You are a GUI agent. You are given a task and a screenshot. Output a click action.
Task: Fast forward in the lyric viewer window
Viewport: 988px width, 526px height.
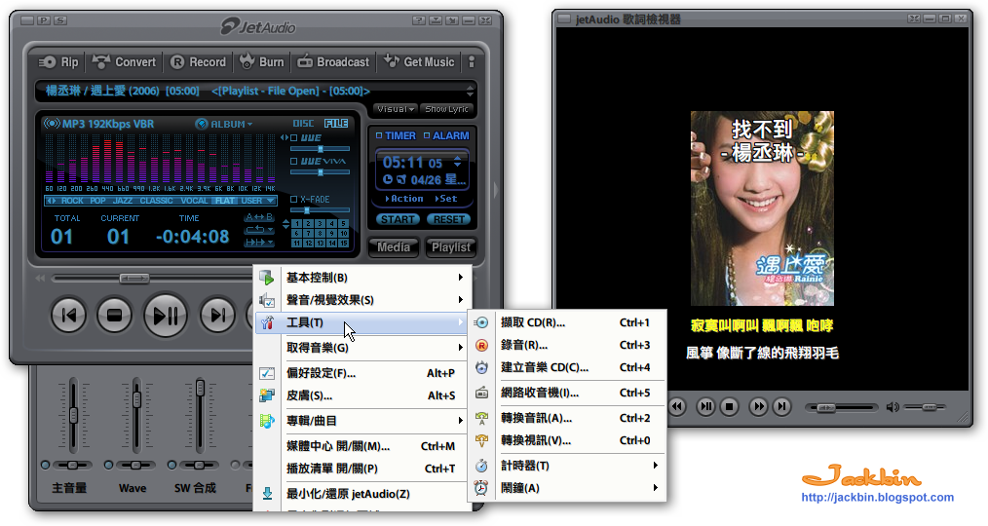tap(759, 406)
